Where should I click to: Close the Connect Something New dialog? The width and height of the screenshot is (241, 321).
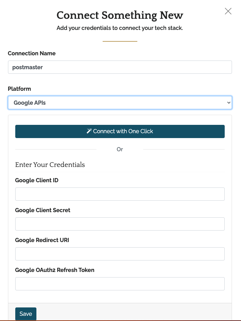point(228,11)
